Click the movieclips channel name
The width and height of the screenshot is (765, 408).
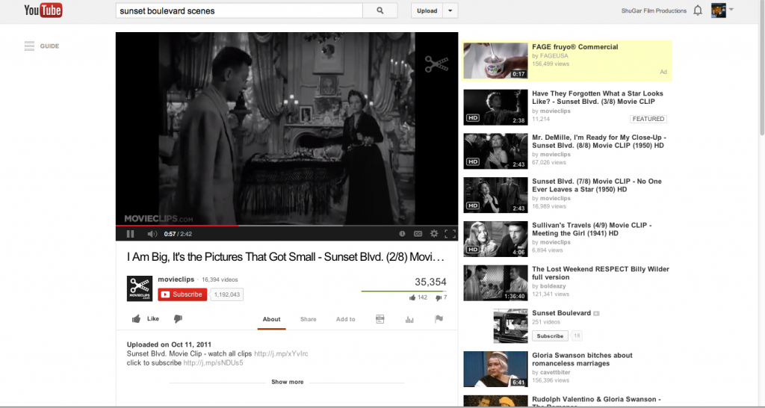176,279
